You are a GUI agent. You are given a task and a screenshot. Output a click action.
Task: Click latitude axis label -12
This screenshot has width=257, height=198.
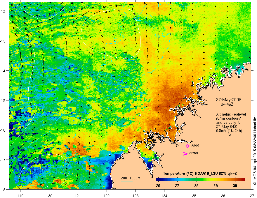tap(3, 11)
